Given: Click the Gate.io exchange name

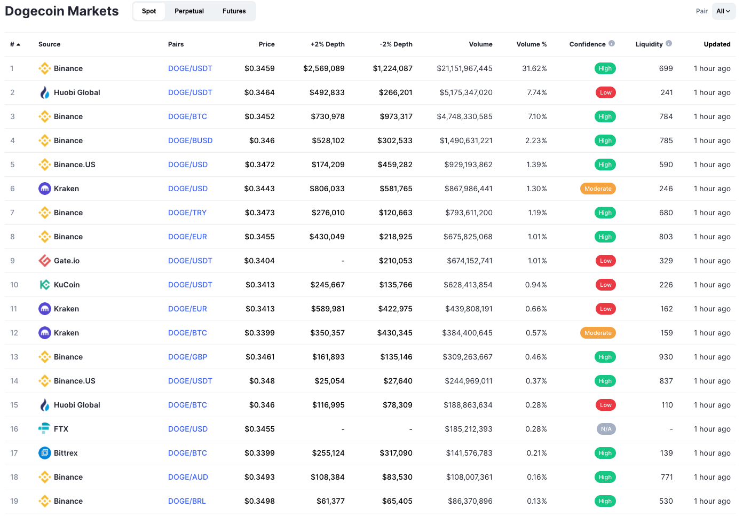Looking at the screenshot, I should click(x=67, y=261).
